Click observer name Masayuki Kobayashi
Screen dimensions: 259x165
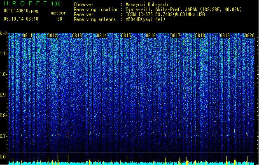[147, 5]
